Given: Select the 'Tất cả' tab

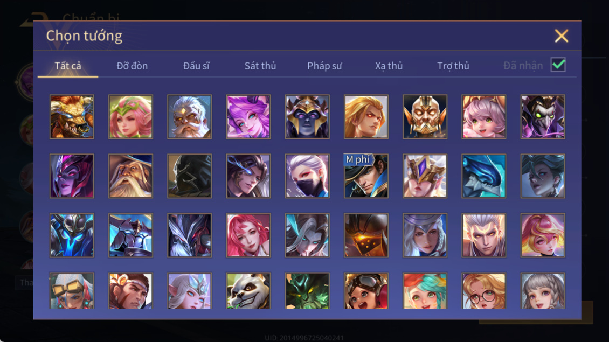Looking at the screenshot, I should pyautogui.click(x=68, y=66).
